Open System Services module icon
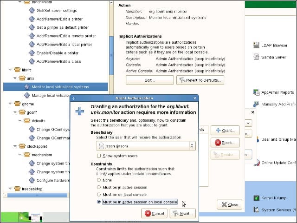 256,210
